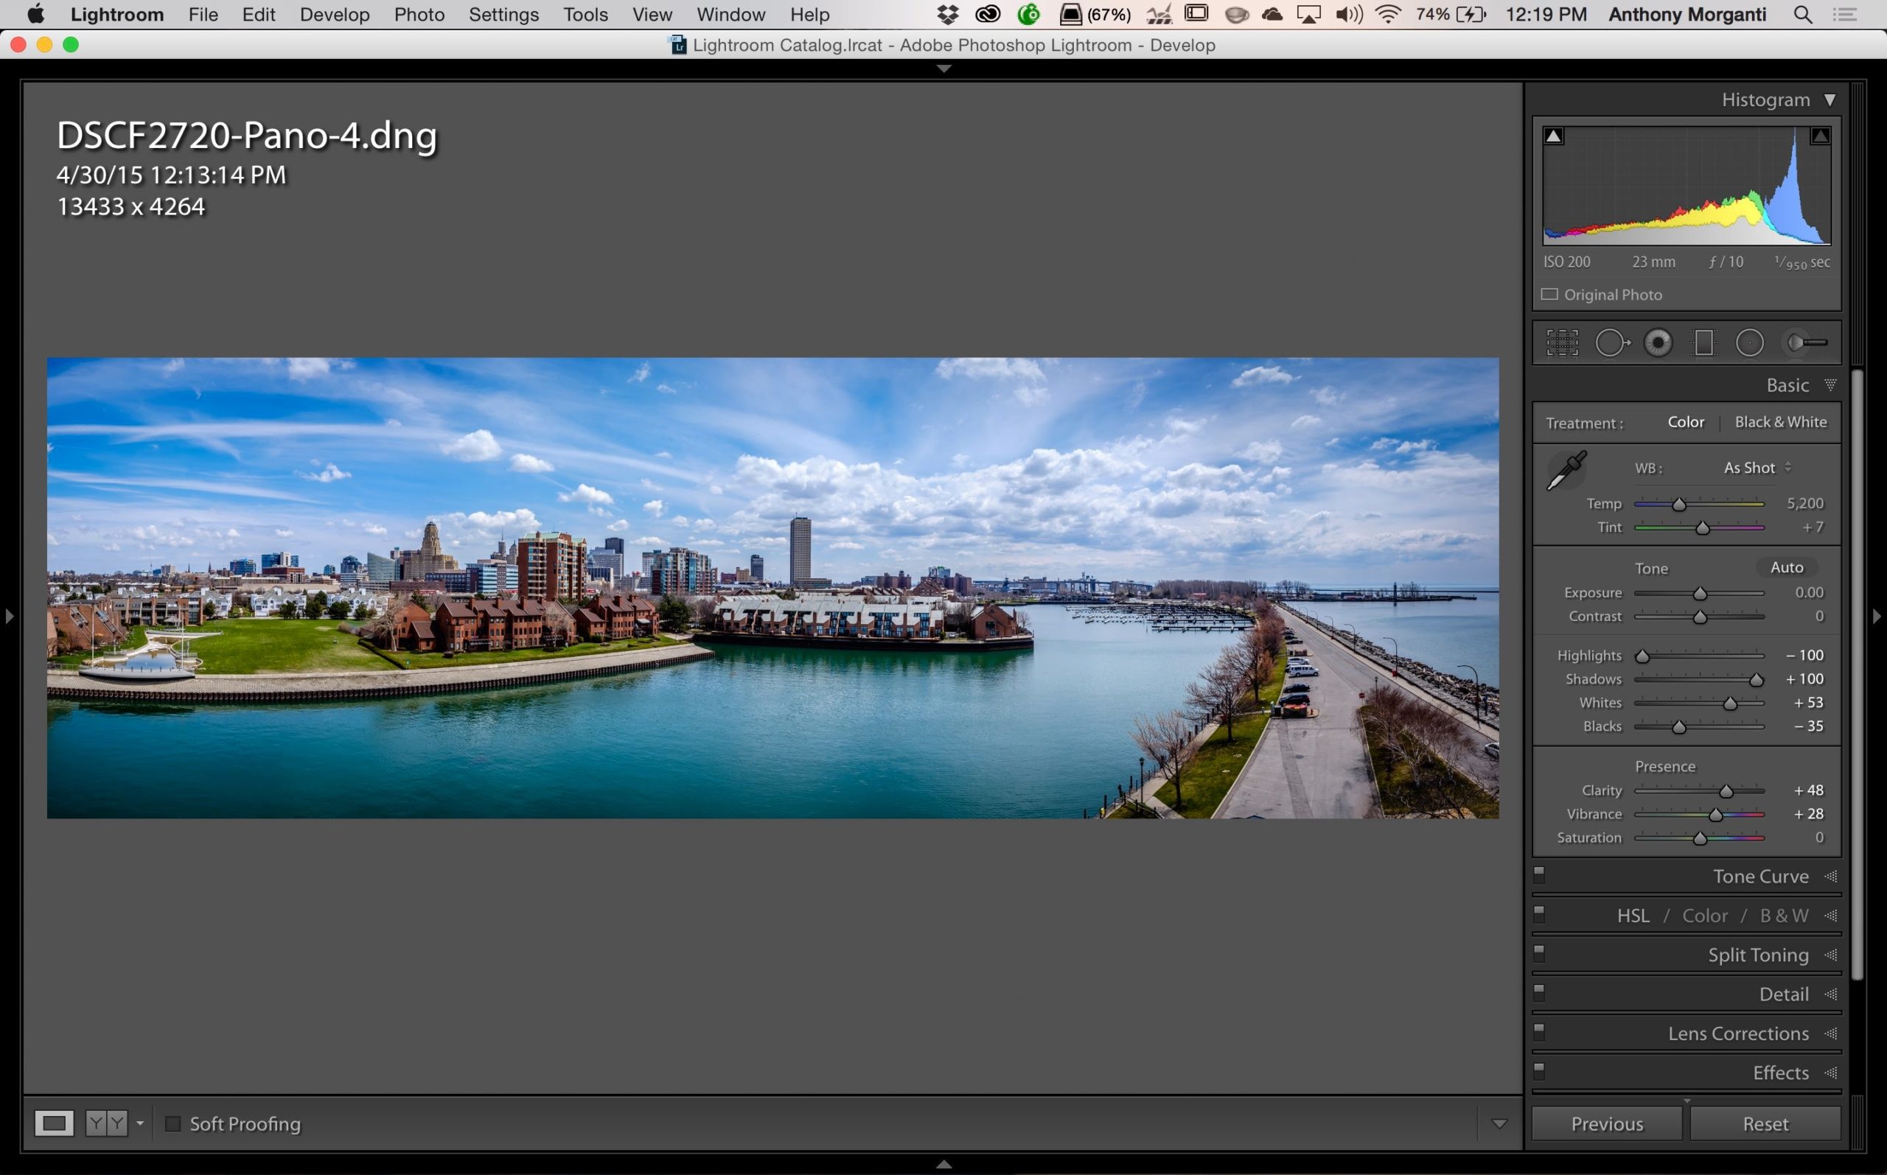Select the Graduated Filter tool icon
Screen dimensions: 1887x1175
(1706, 343)
